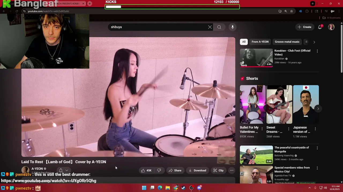The height and width of the screenshot is (192, 343).
Task: Open more actions ellipsis under the video
Action: pos(232,170)
